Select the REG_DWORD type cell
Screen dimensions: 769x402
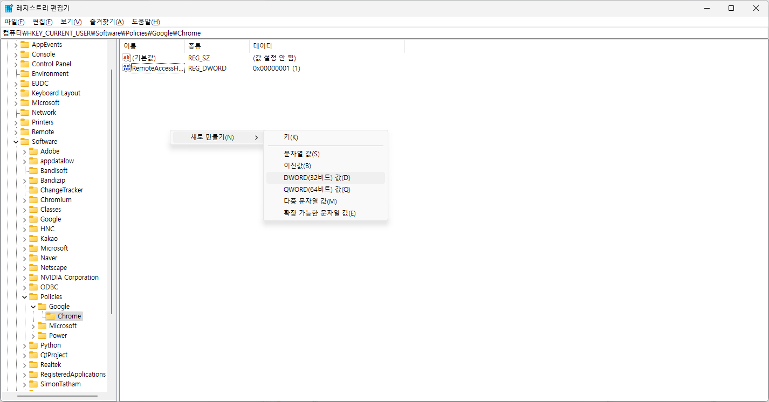point(207,68)
